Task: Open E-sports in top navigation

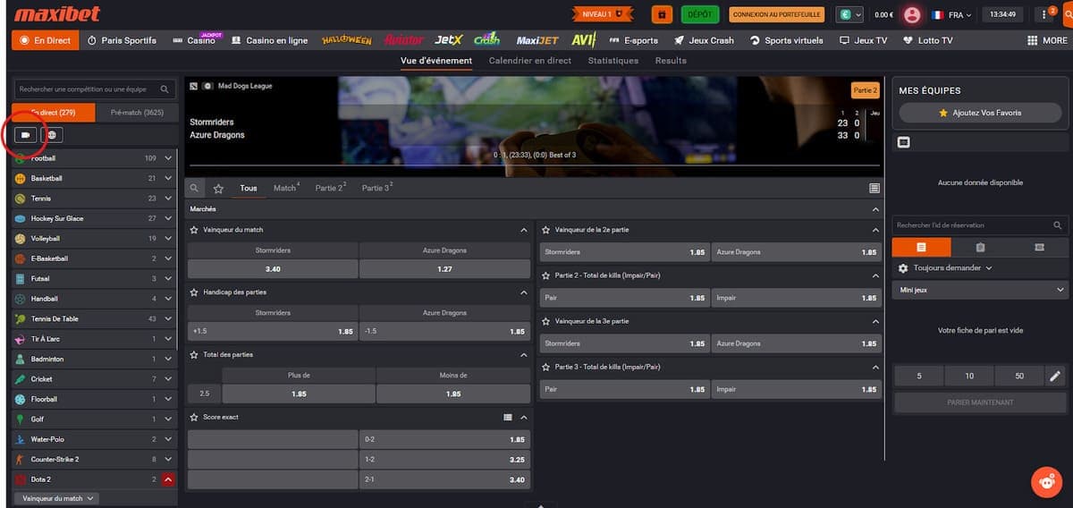Action: click(633, 40)
